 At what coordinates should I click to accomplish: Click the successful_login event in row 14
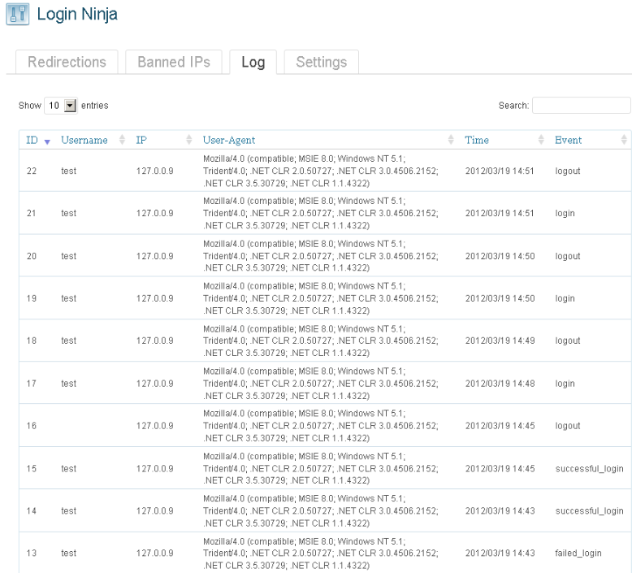589,511
